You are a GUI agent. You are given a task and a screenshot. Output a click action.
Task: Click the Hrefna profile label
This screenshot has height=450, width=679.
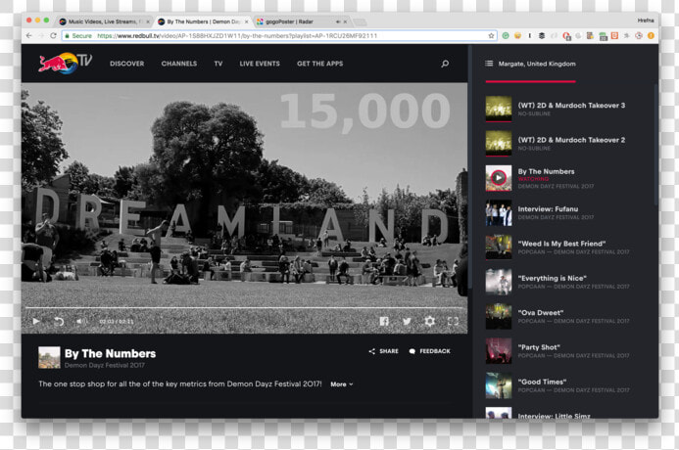(646, 21)
